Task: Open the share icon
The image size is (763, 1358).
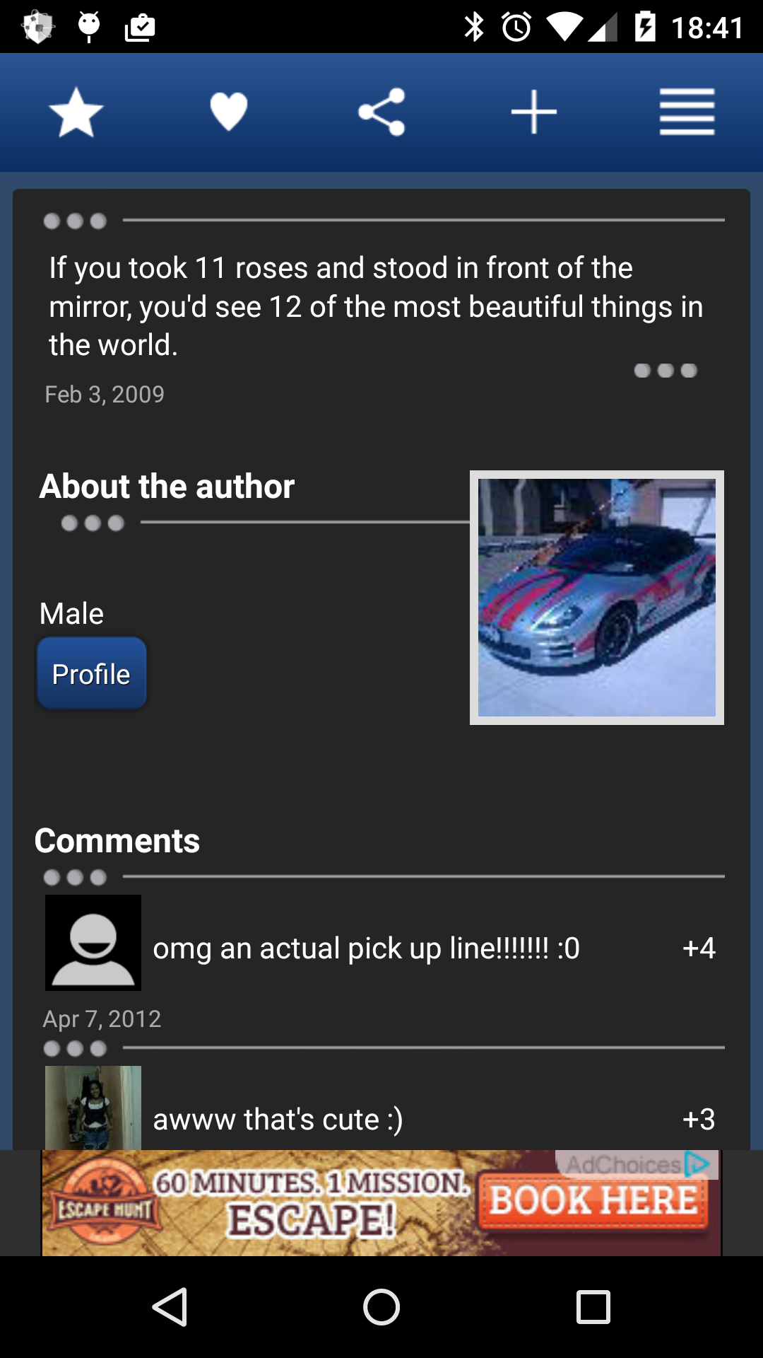Action: (381, 112)
